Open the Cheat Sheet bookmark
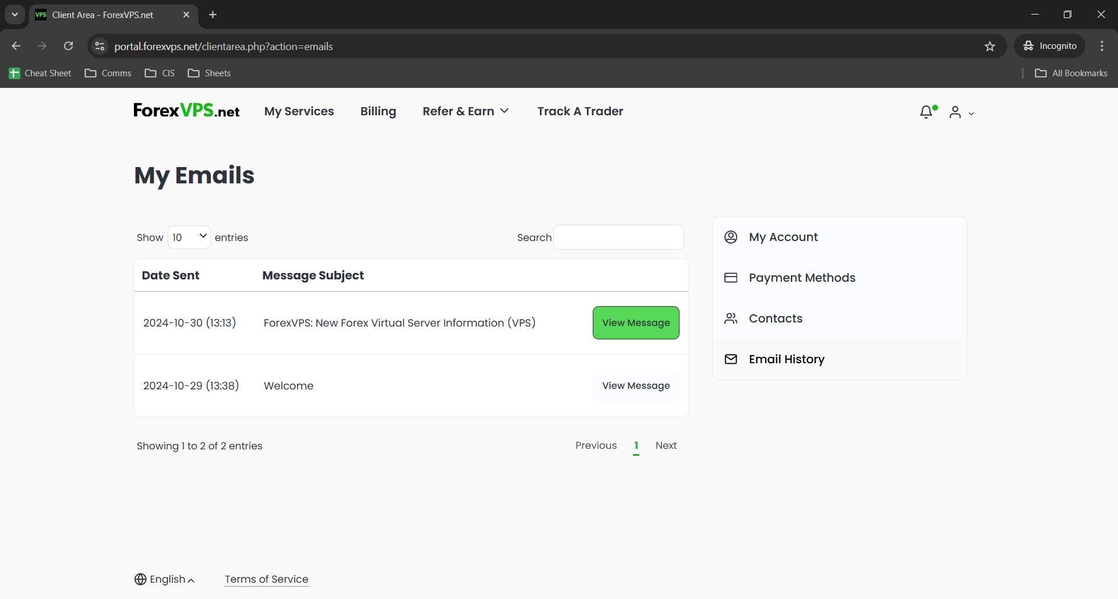1118x599 pixels. [40, 73]
